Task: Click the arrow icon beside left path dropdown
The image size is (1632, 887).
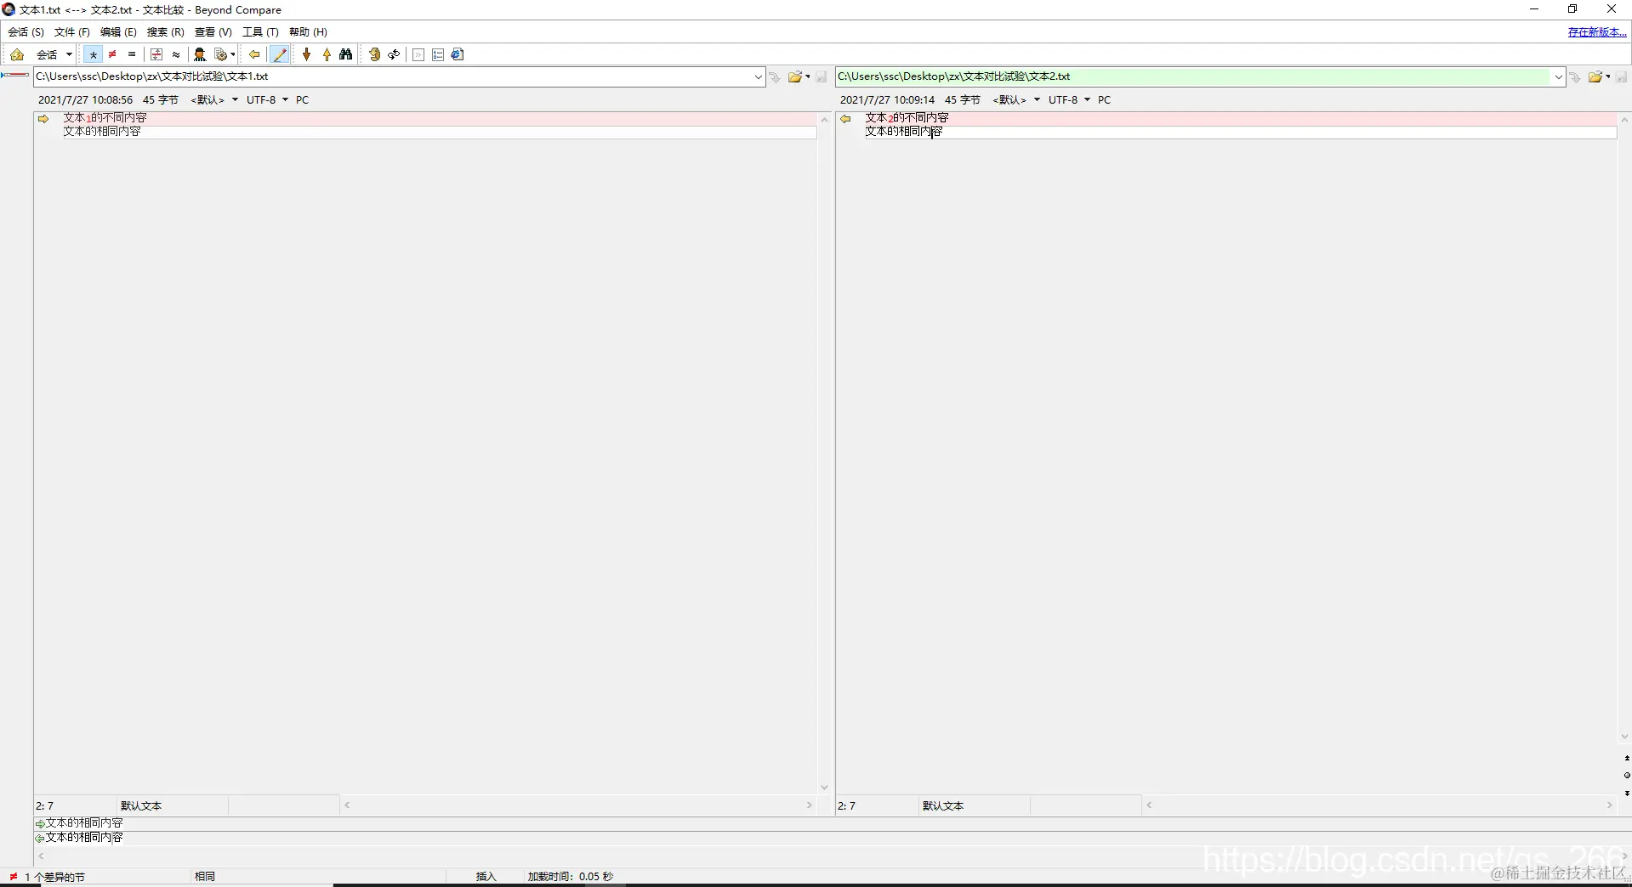Action: [775, 77]
